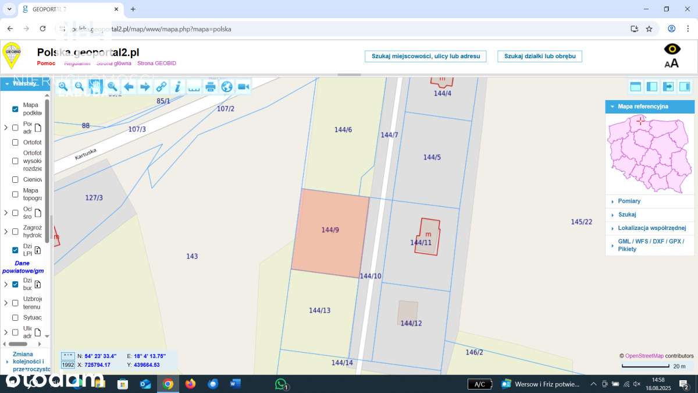This screenshot has width=698, height=393.
Task: Click the GEOBID logo
Action: pos(12,55)
